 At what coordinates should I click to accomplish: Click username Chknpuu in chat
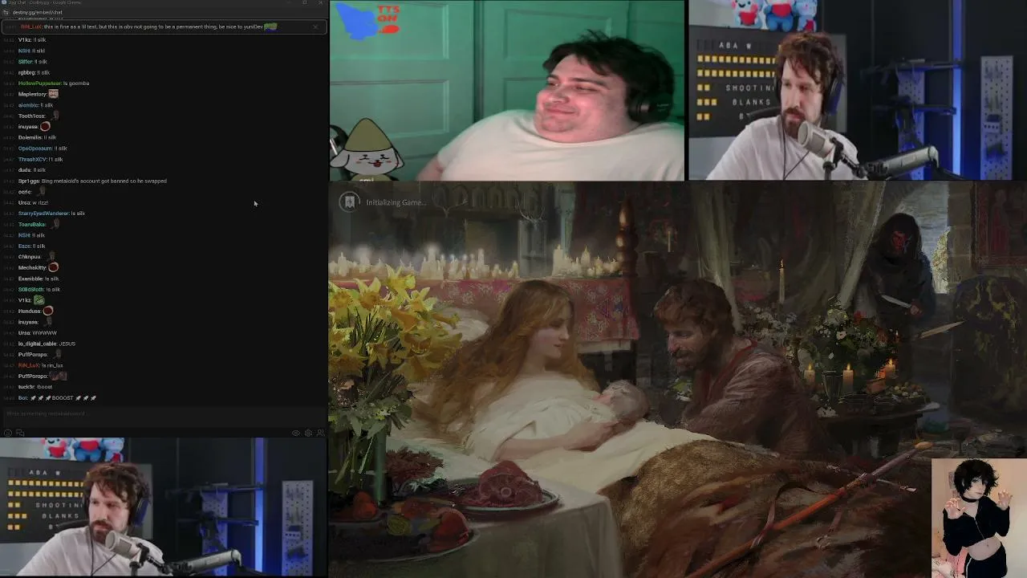[30, 257]
